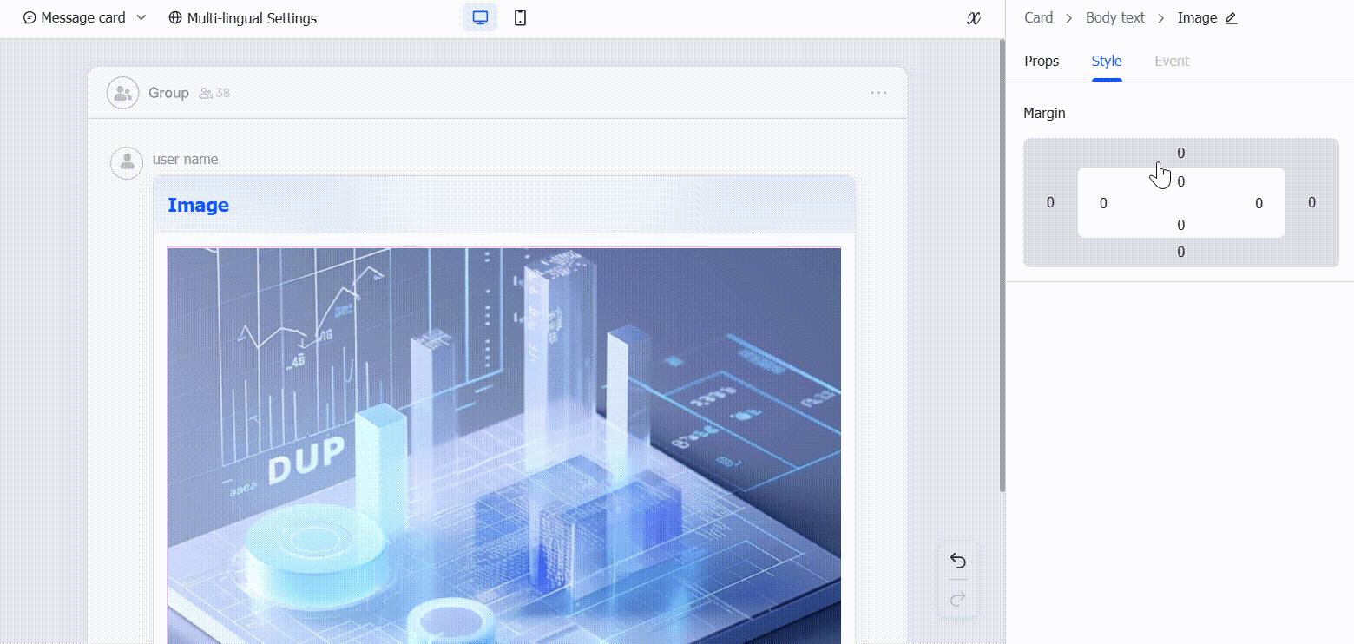Click the user name label
The width and height of the screenshot is (1354, 644).
185,159
